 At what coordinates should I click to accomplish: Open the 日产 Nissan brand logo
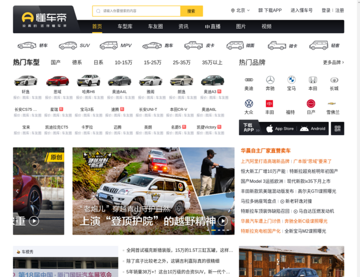(311, 104)
